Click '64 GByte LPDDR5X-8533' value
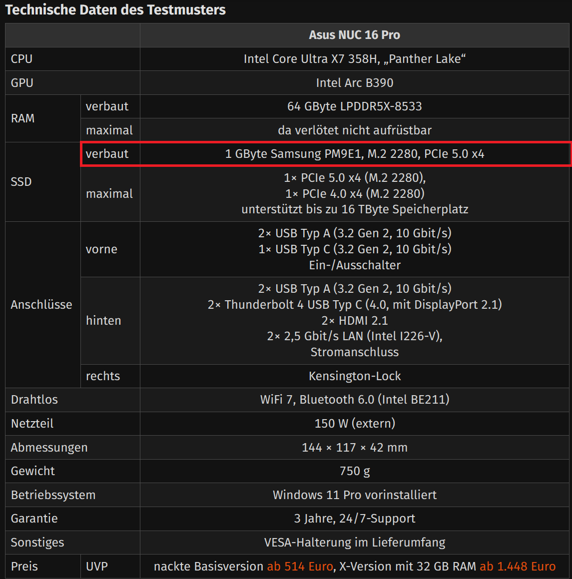This screenshot has width=572, height=579. click(x=355, y=106)
